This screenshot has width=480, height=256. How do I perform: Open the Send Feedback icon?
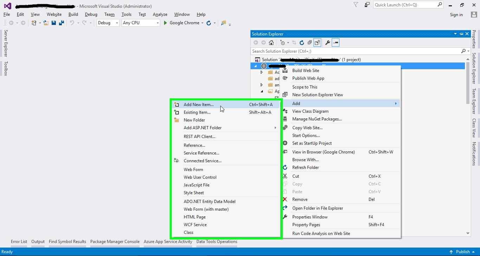coord(367,5)
